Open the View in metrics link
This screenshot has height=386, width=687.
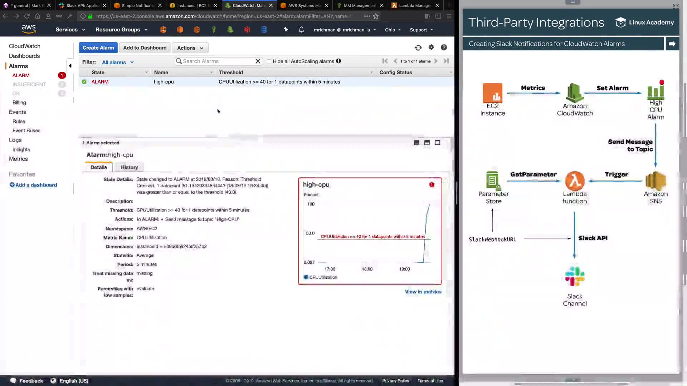pos(423,292)
